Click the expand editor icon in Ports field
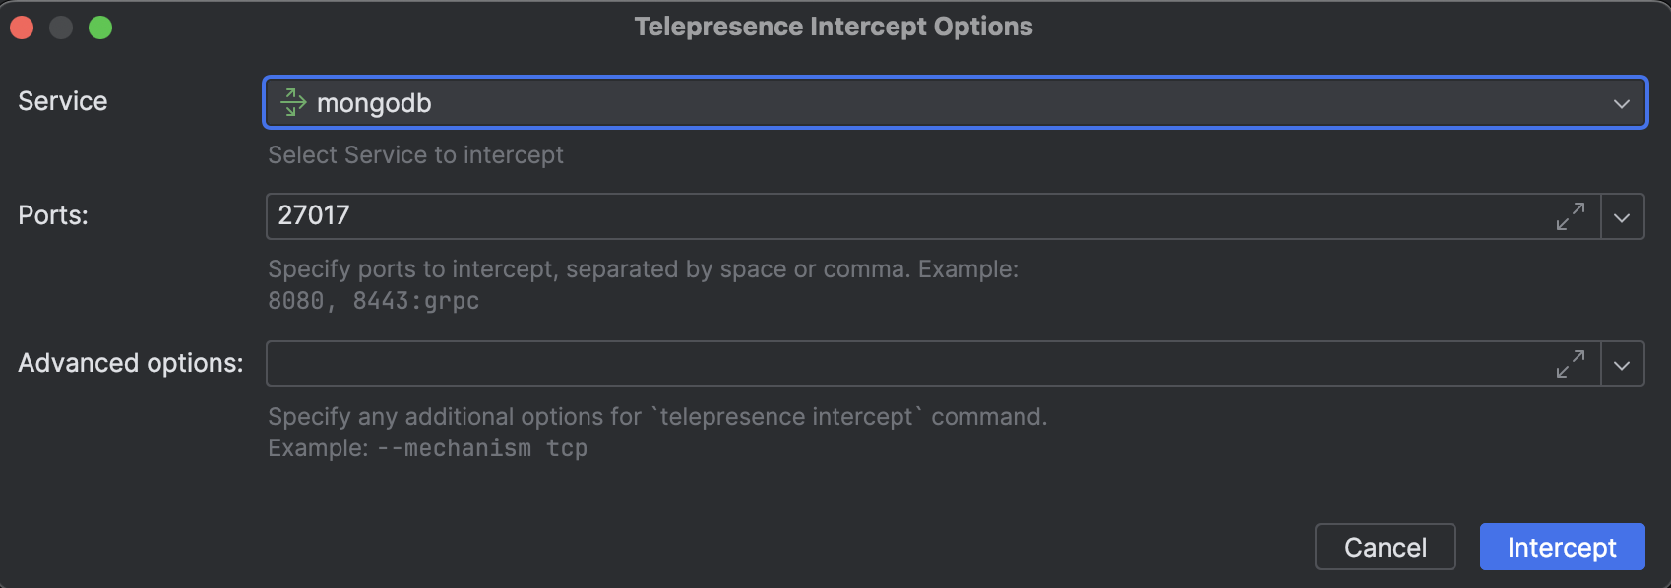Image resolution: width=1671 pixels, height=588 pixels. pos(1572,216)
